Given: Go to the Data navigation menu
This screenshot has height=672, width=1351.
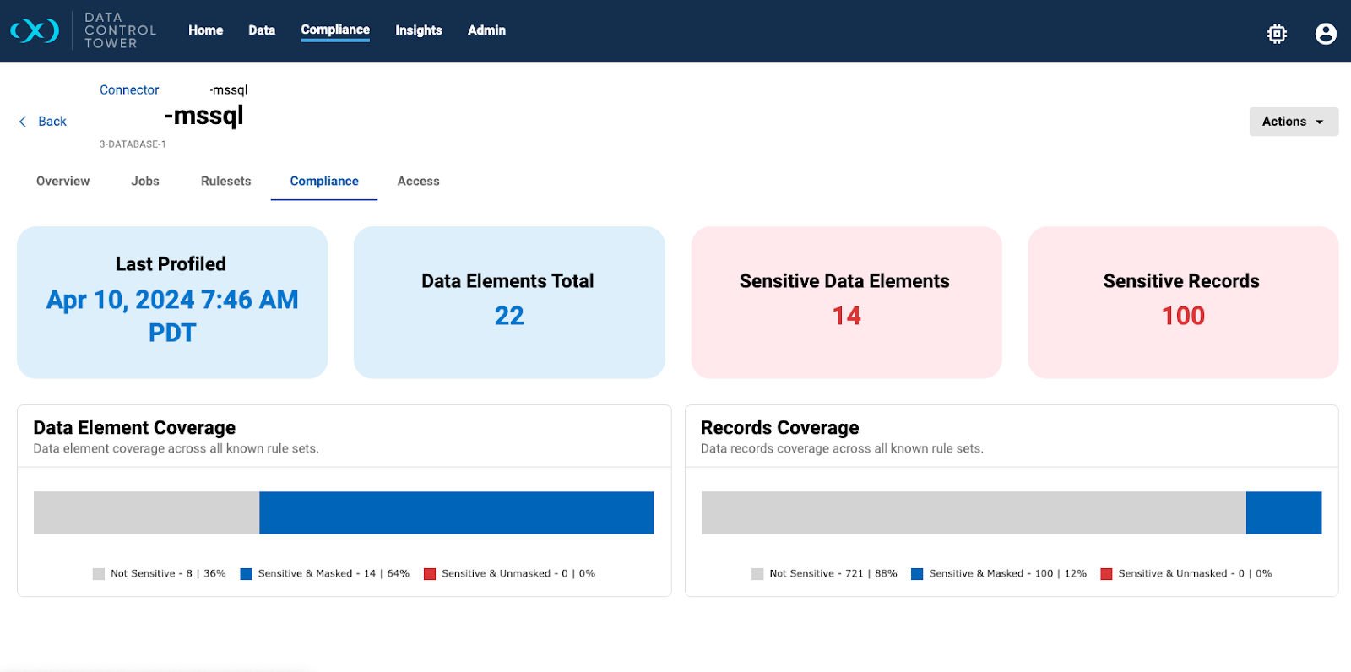Looking at the screenshot, I should [x=262, y=30].
